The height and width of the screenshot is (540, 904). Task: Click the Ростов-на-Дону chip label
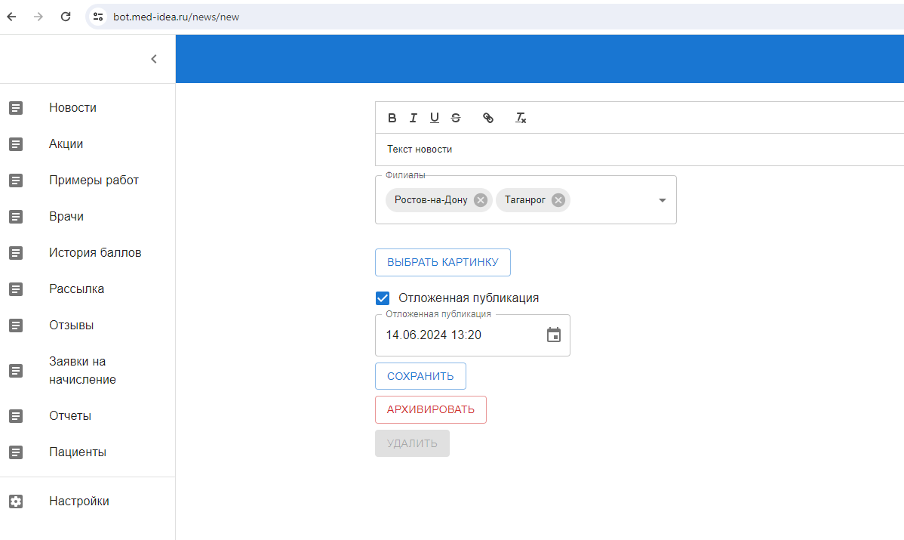431,200
